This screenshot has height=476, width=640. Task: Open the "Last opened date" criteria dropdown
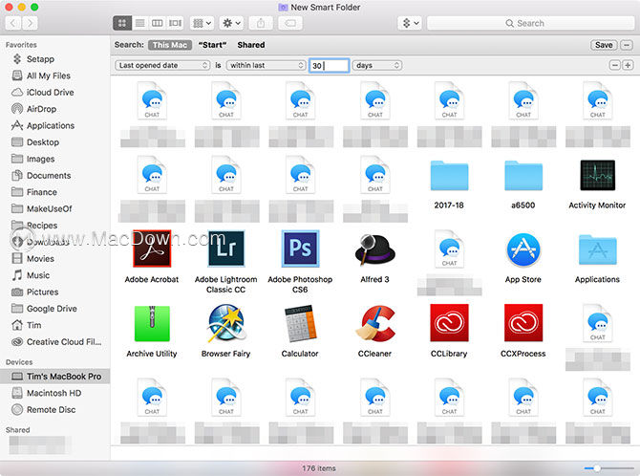pyautogui.click(x=162, y=65)
